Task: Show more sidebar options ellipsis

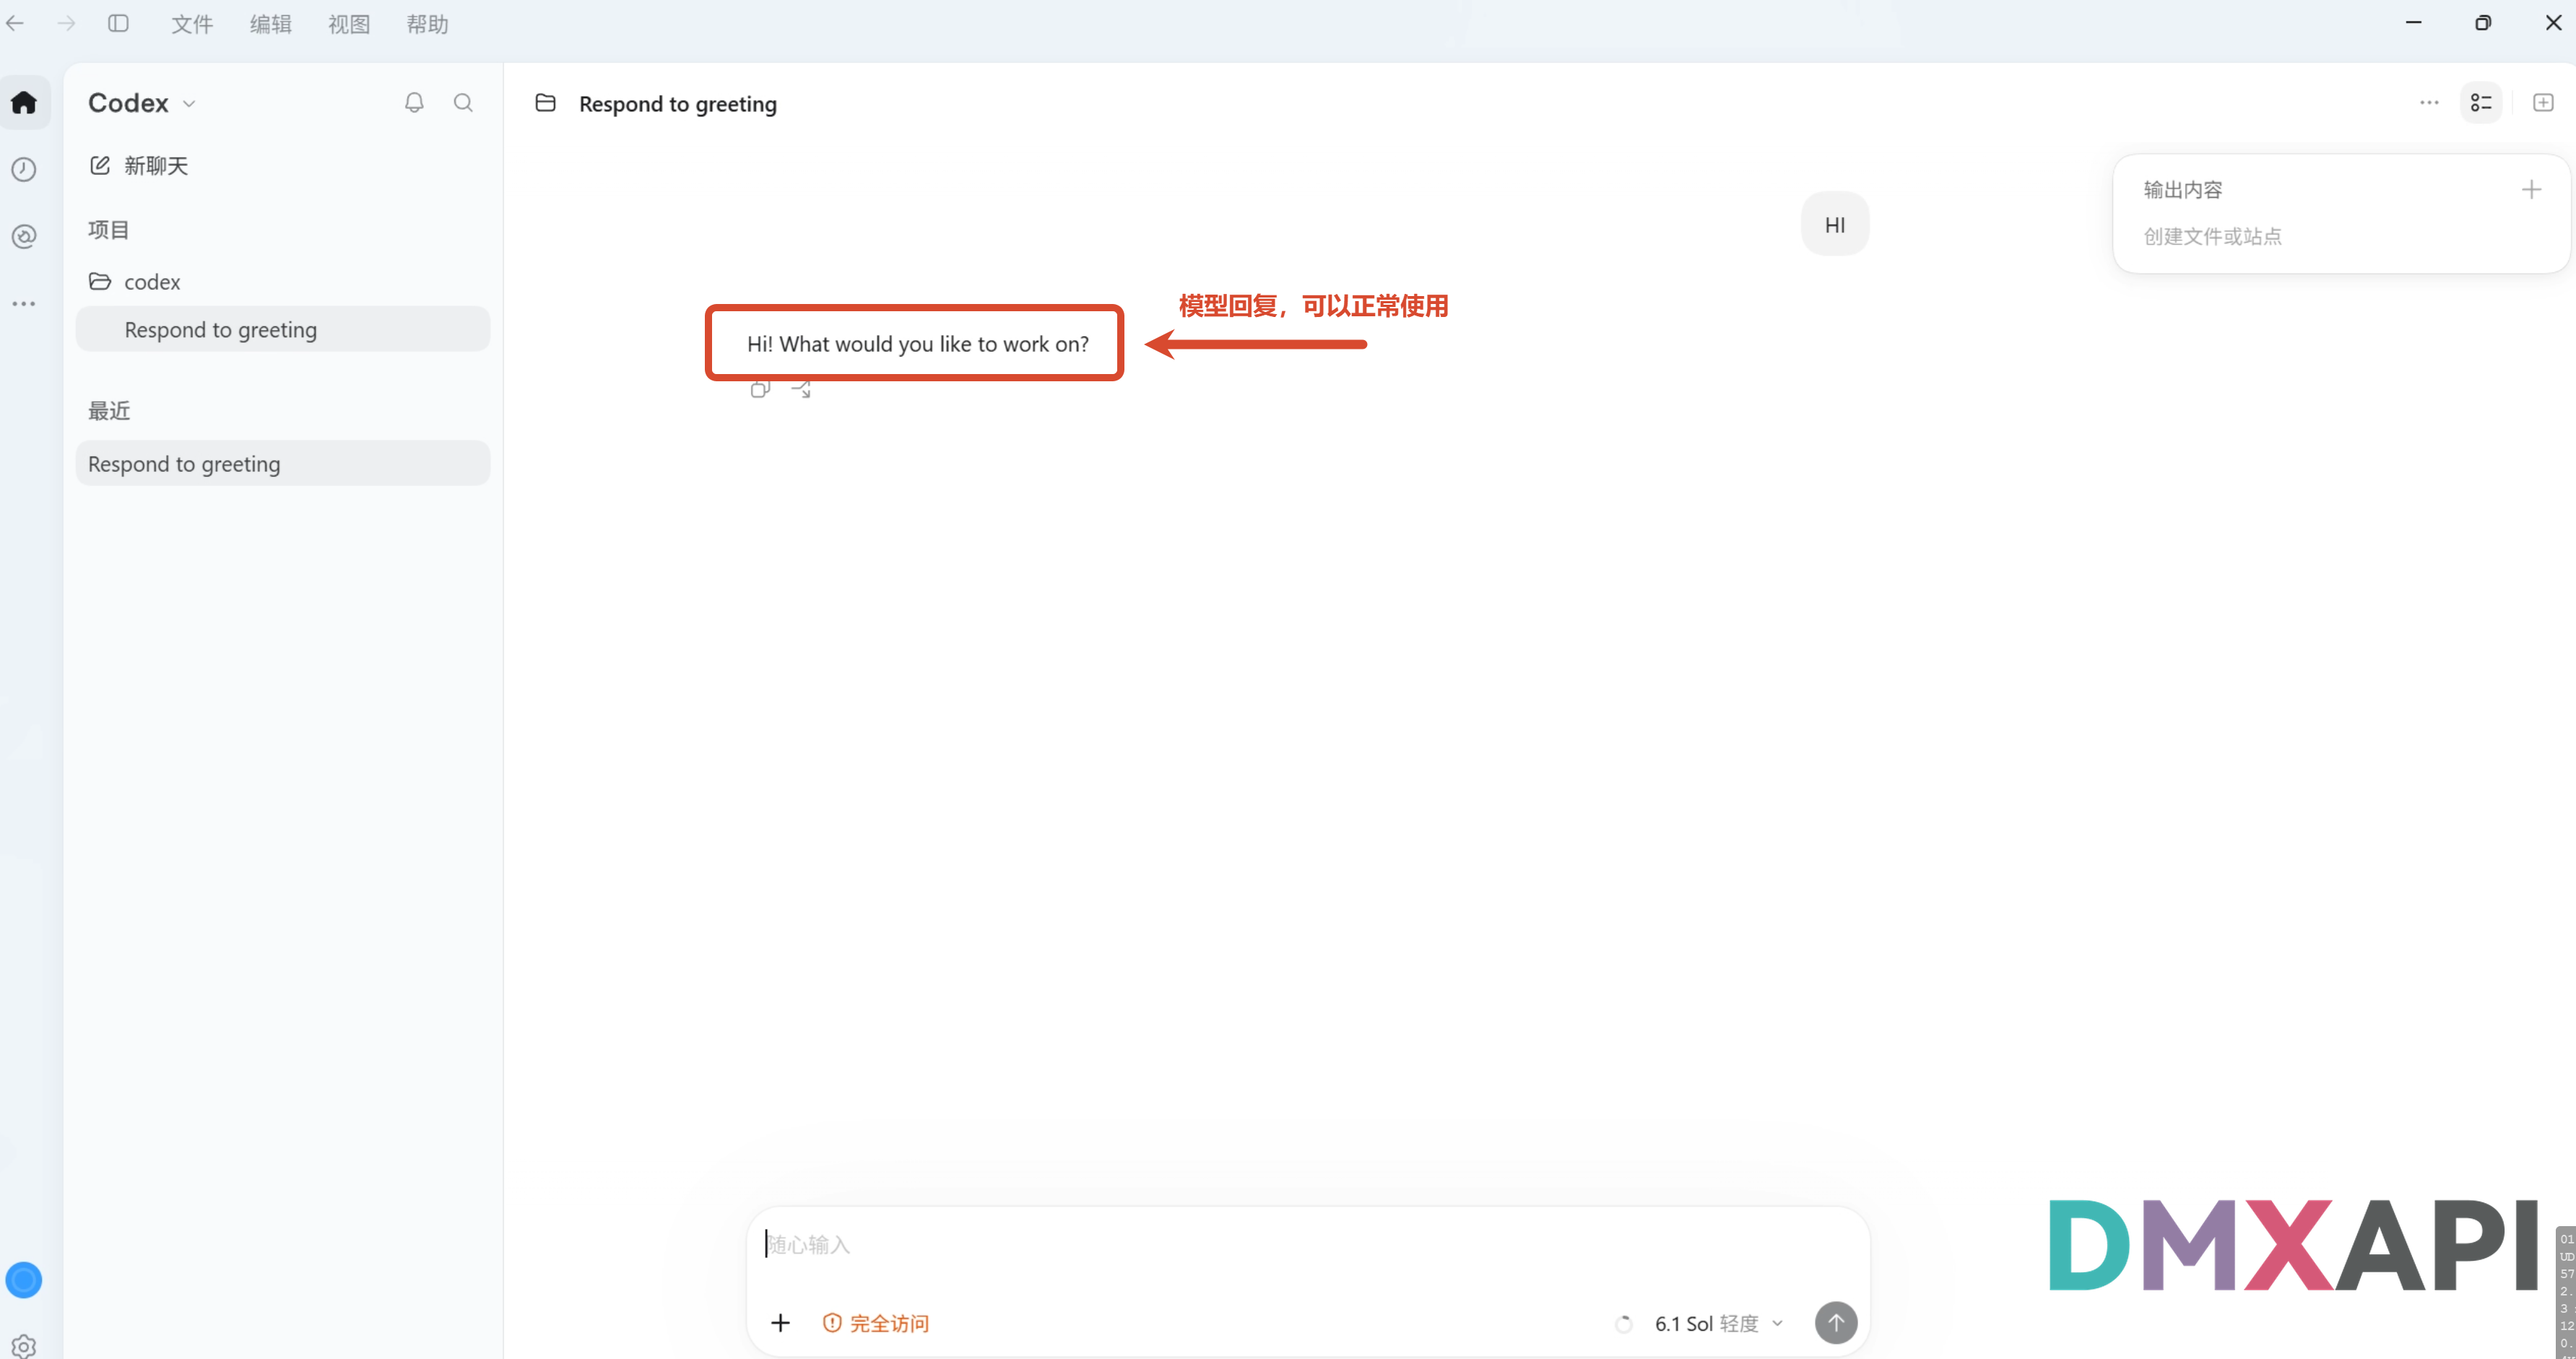Action: click(x=24, y=303)
